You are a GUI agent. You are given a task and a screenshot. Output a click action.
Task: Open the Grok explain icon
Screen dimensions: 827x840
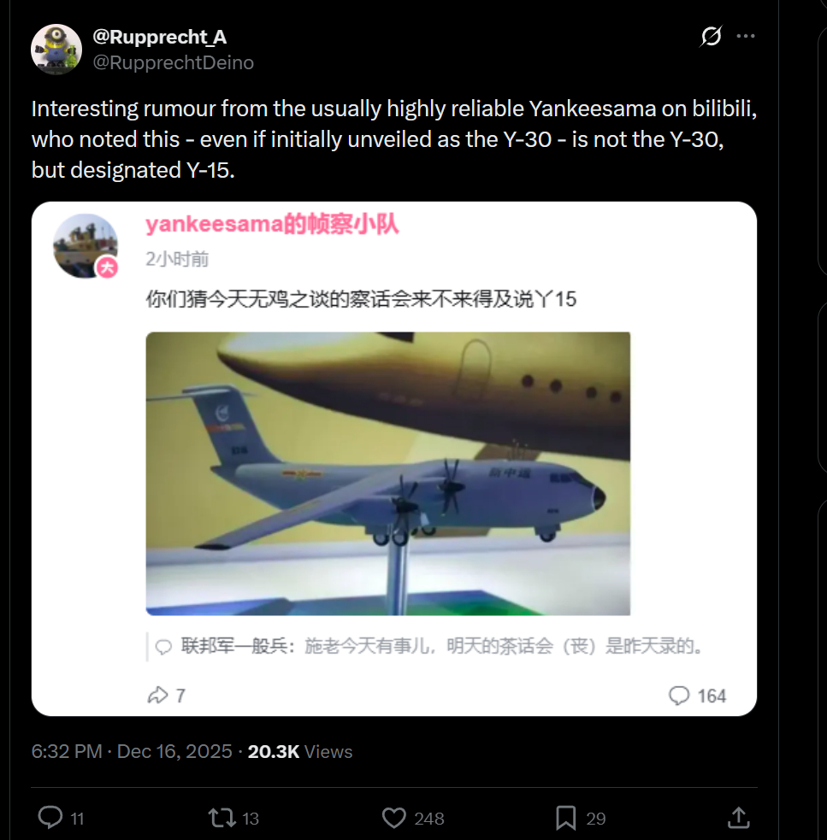coord(711,37)
